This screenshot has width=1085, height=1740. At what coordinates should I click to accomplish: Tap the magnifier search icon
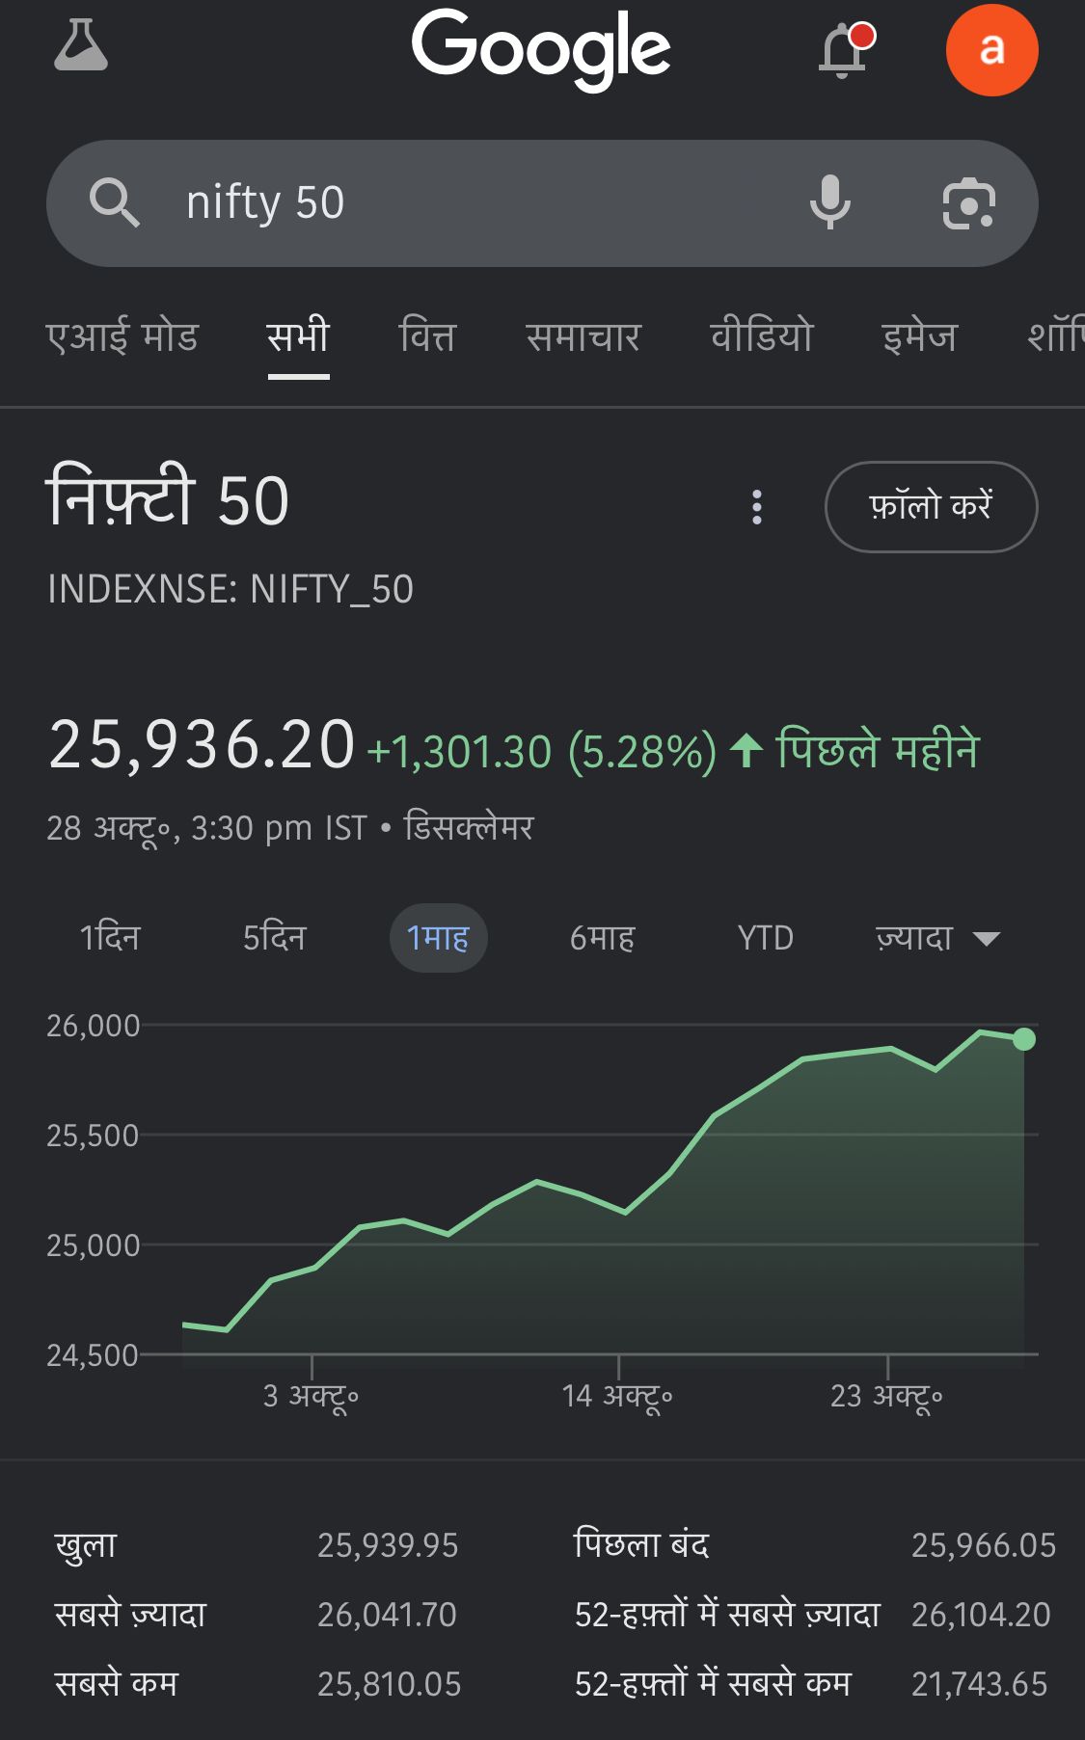(x=114, y=203)
